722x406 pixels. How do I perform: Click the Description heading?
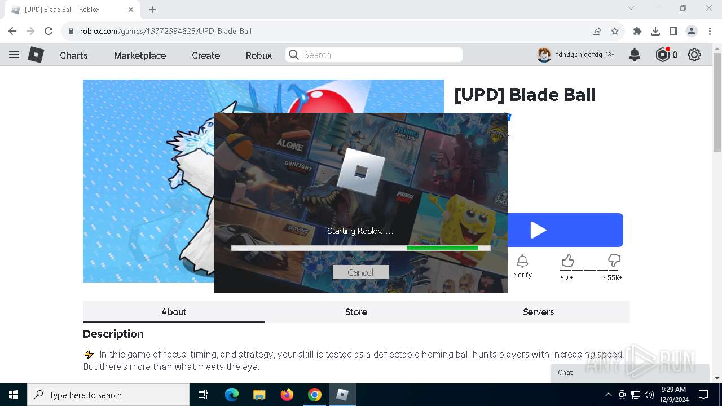(113, 334)
